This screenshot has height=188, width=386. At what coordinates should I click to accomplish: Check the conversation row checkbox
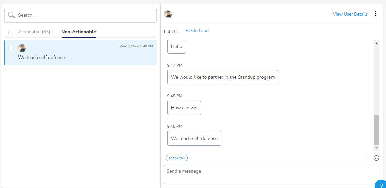(10, 48)
